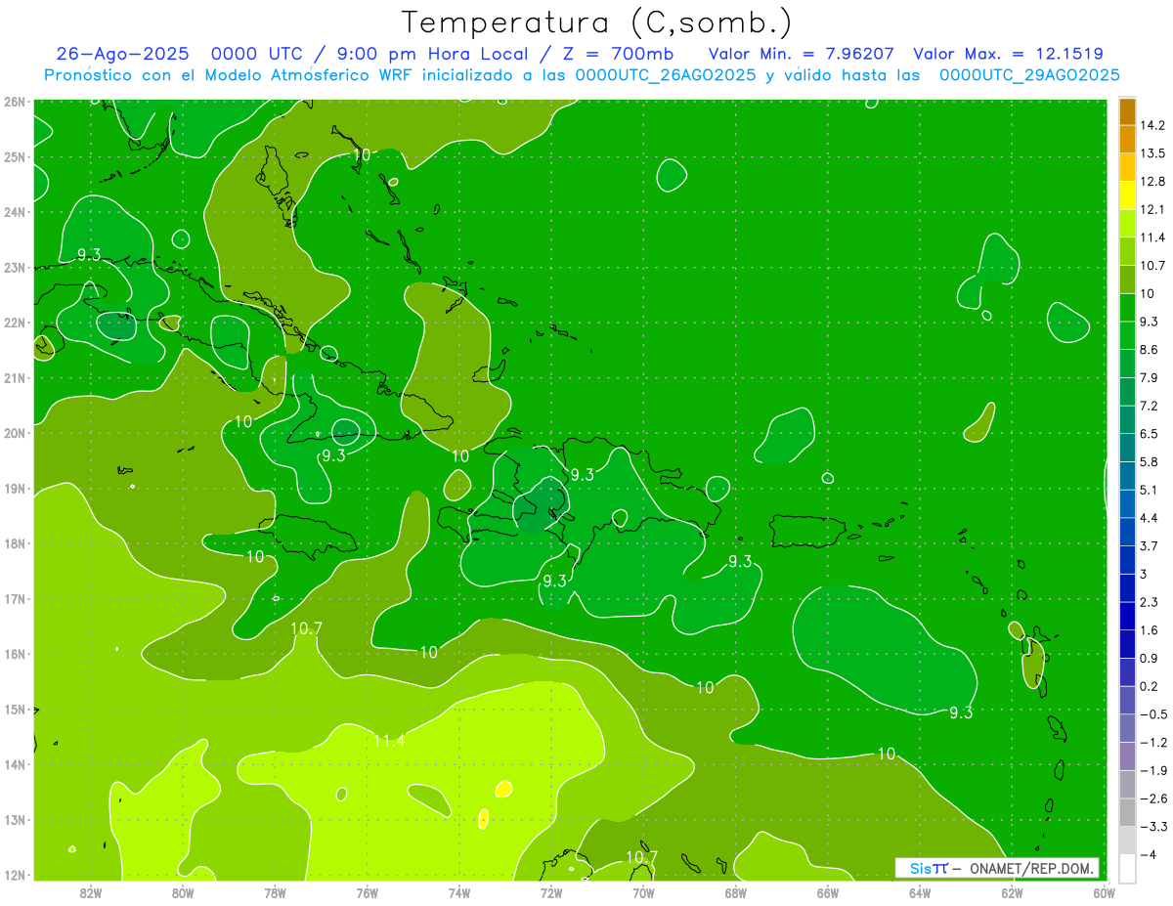Click "0000UTC_29AGO2025" valid-until timestamp
1173x906 pixels.
(x=1029, y=75)
